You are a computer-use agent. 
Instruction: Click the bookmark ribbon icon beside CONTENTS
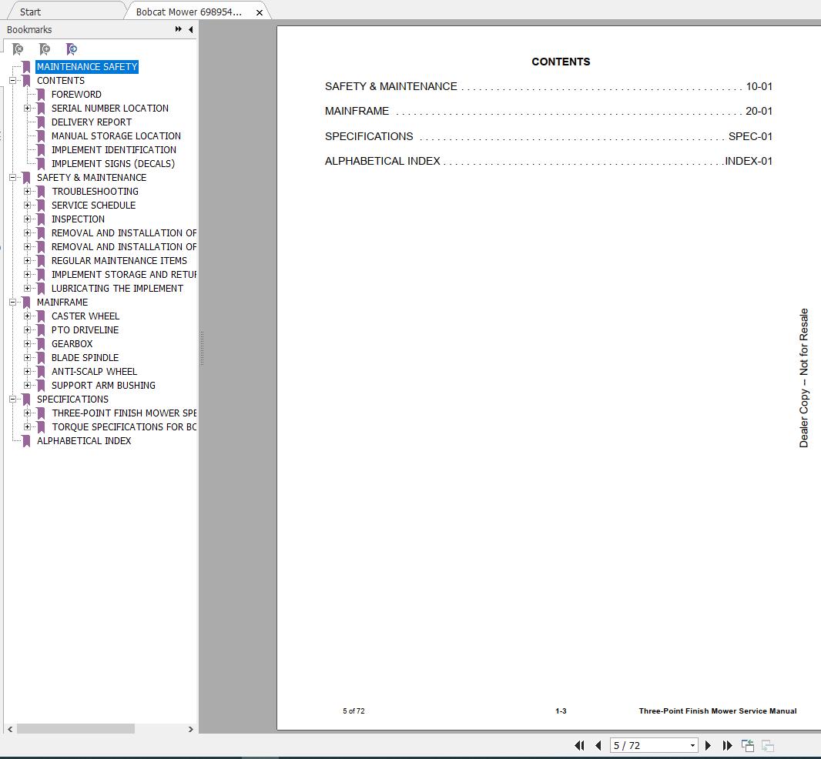click(26, 81)
